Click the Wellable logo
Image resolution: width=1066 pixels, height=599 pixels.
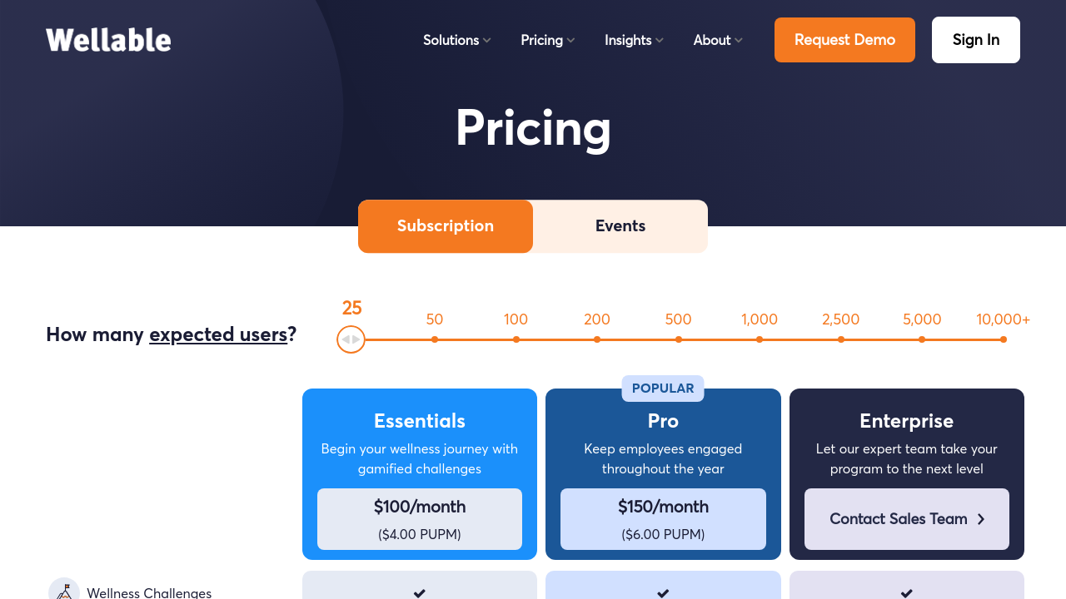108,40
